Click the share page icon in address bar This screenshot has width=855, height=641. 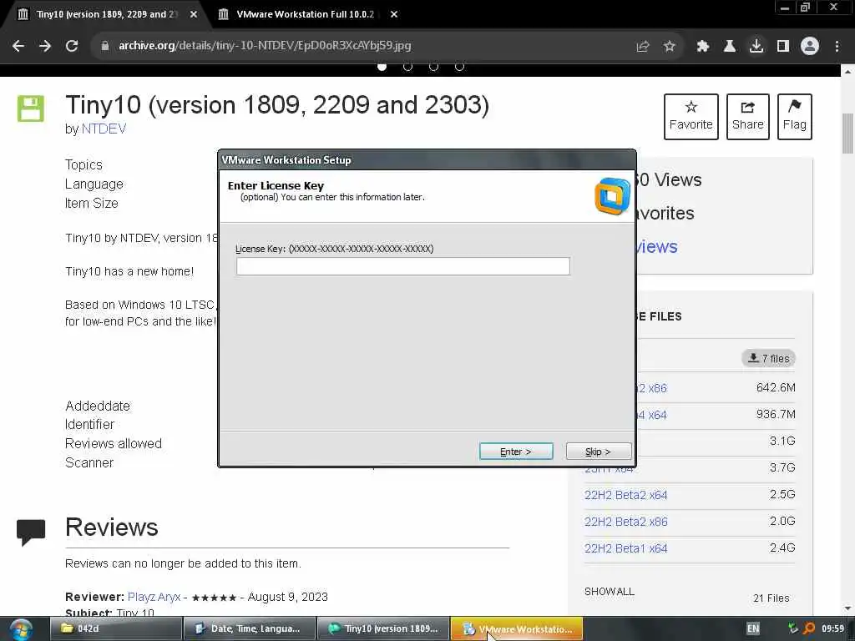point(643,46)
